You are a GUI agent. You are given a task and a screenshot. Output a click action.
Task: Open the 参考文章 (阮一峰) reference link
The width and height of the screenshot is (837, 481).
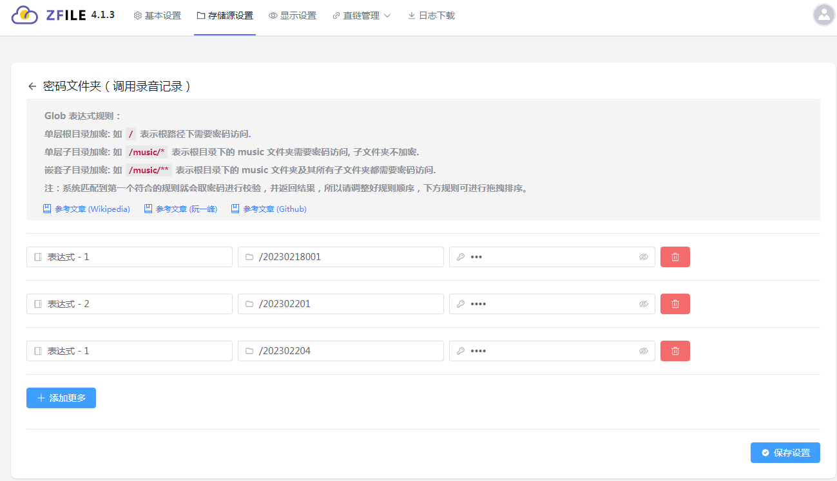(180, 209)
